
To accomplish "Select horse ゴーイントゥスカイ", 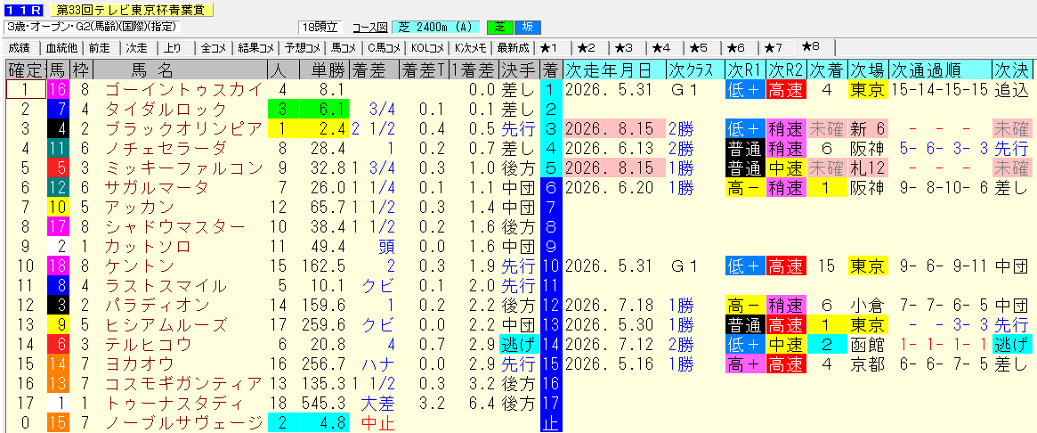I will (183, 89).
